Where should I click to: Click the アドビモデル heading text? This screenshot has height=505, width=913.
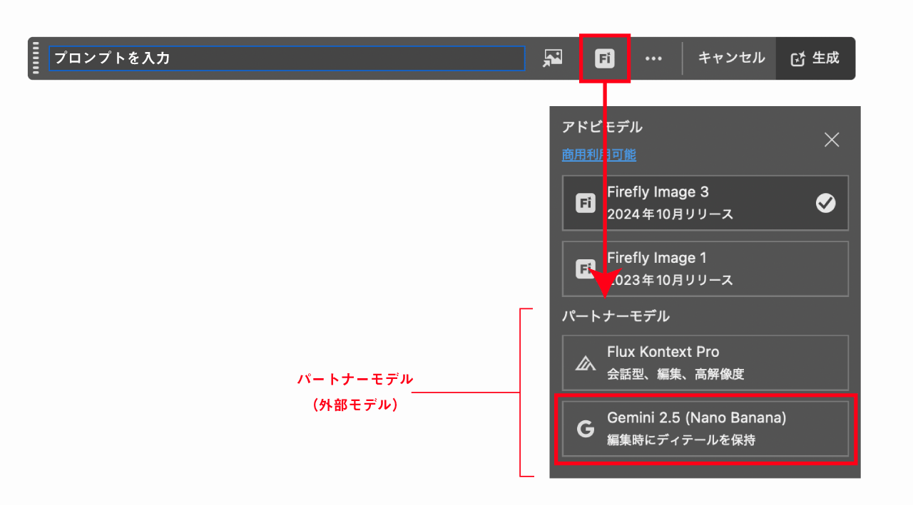[602, 127]
